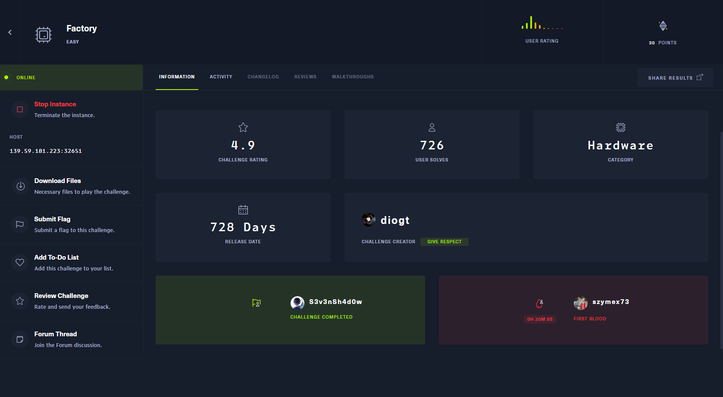Image resolution: width=723 pixels, height=397 pixels.
Task: Click the Submit Flag flag icon
Action: (x=20, y=224)
